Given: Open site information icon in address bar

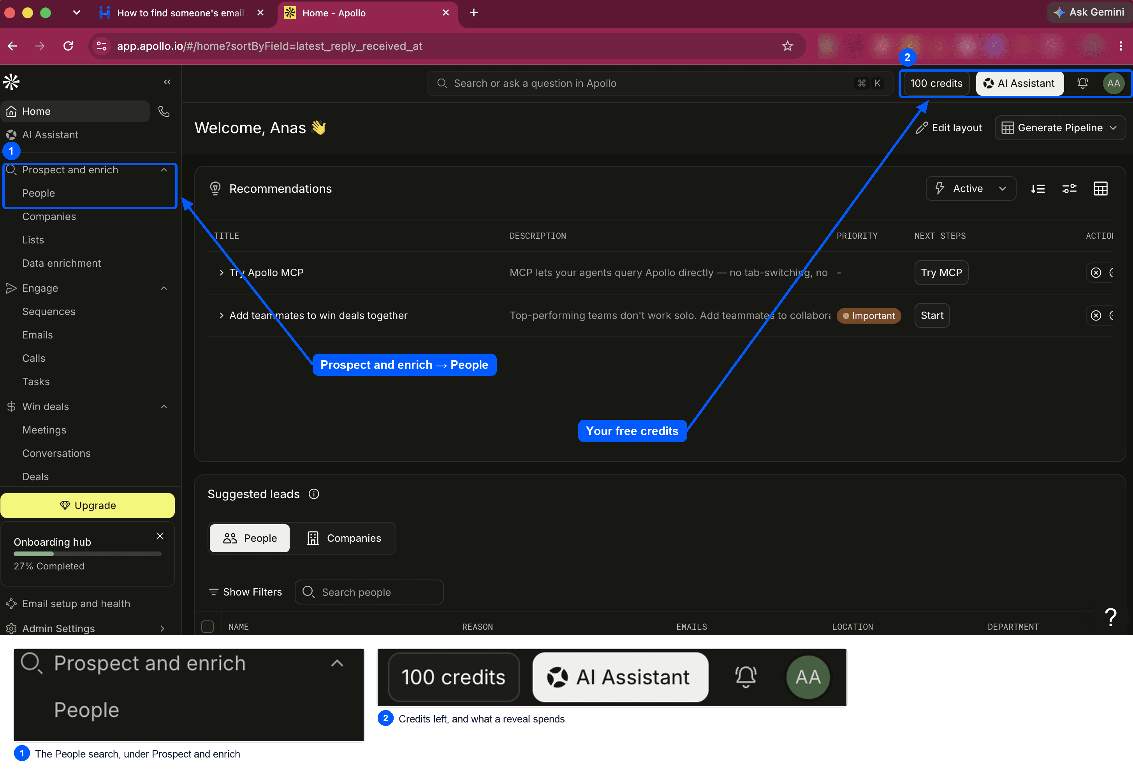Looking at the screenshot, I should click(x=101, y=46).
